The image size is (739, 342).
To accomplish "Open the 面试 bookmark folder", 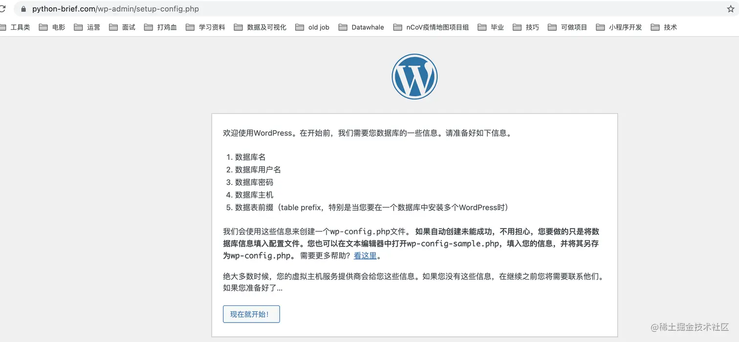I will tap(122, 27).
